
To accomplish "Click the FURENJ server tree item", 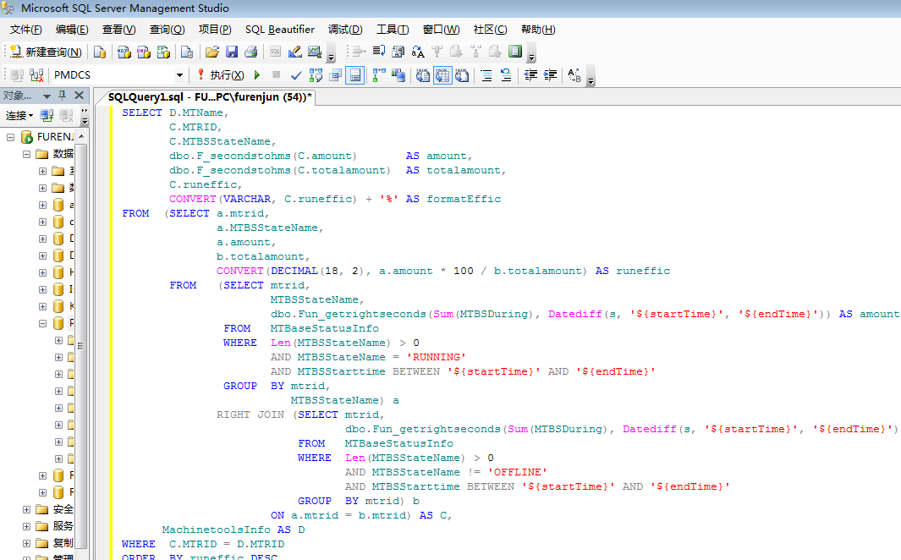I will (47, 137).
